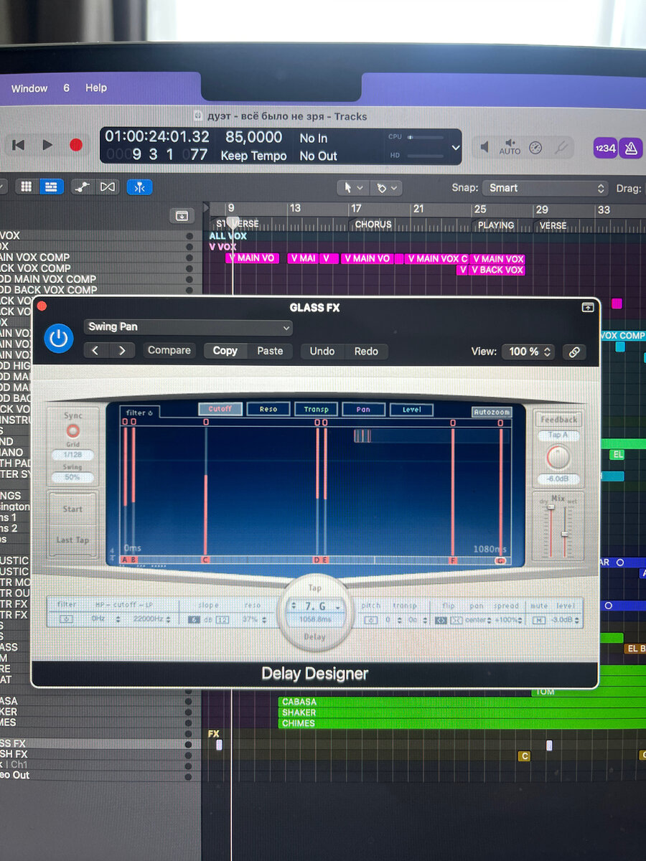Viewport: 646px width, 861px height.
Task: Select the Reso tab in Delay Designer
Action: [x=268, y=409]
